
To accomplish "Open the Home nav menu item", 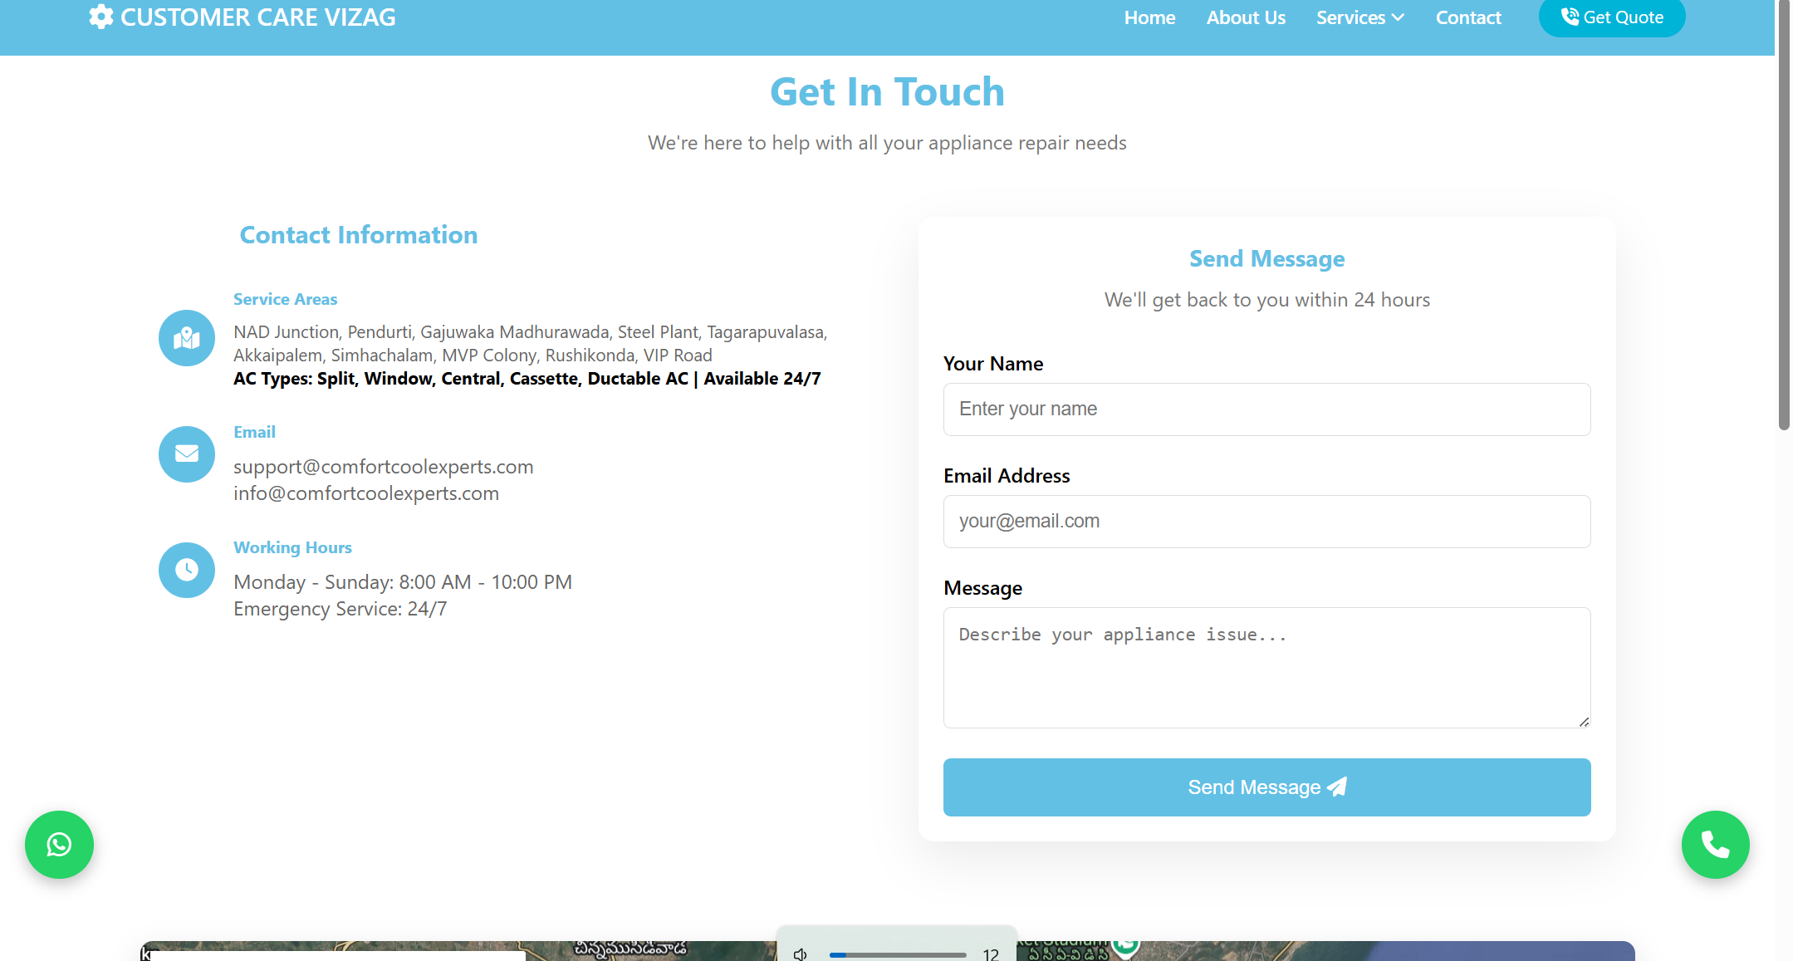I will pos(1149,17).
